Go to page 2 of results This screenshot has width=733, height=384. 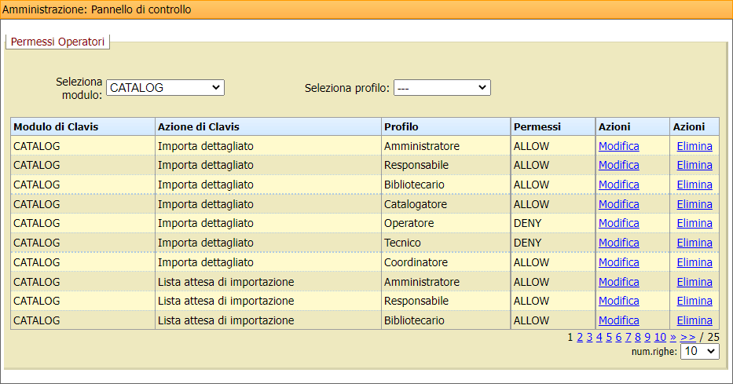[580, 337]
